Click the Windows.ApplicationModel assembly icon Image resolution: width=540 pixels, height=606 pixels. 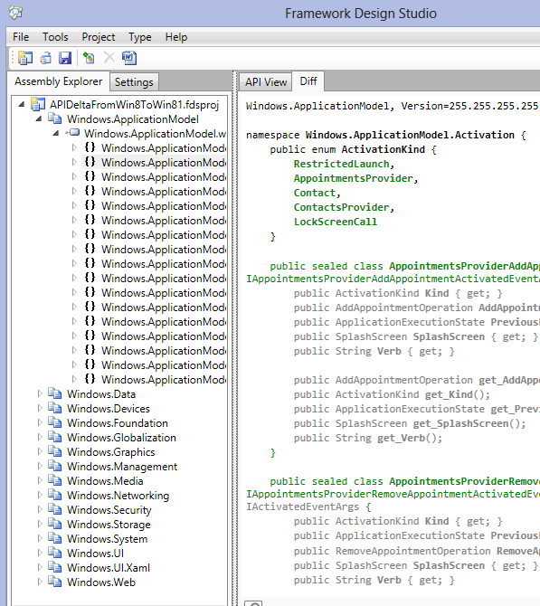[55, 118]
